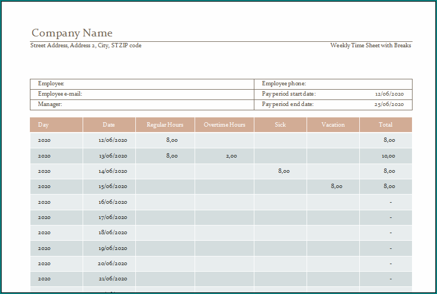Select pay period start date 12/06/2020
This screenshot has width=437, height=294.
pyautogui.click(x=389, y=94)
